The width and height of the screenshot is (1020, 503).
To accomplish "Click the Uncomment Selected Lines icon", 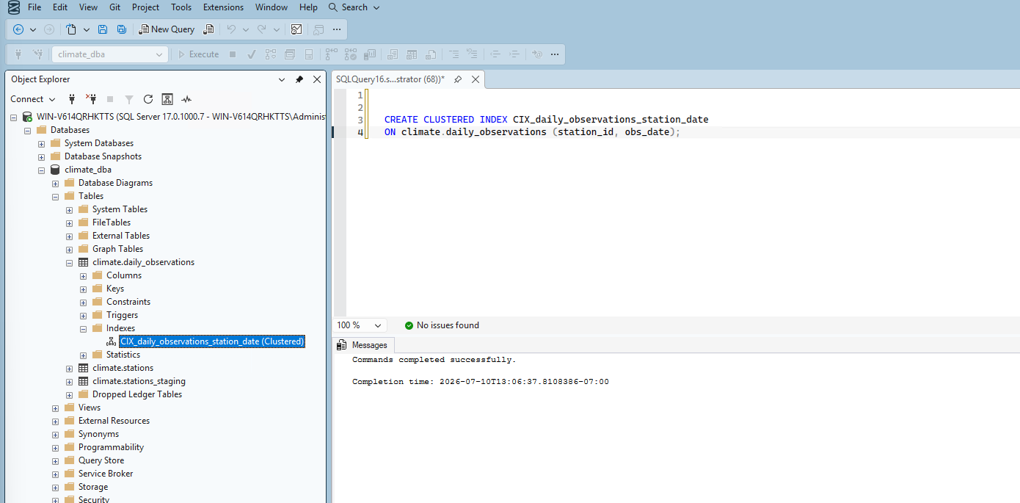I will (473, 54).
